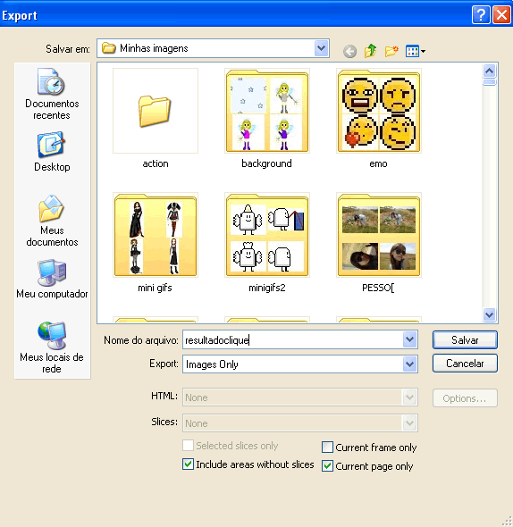Open Documentos recentes in sidebar
This screenshot has width=513, height=527.
(52, 94)
